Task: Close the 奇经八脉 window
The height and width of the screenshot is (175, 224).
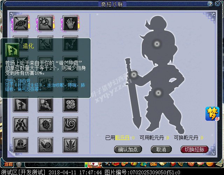Action: 218,3
